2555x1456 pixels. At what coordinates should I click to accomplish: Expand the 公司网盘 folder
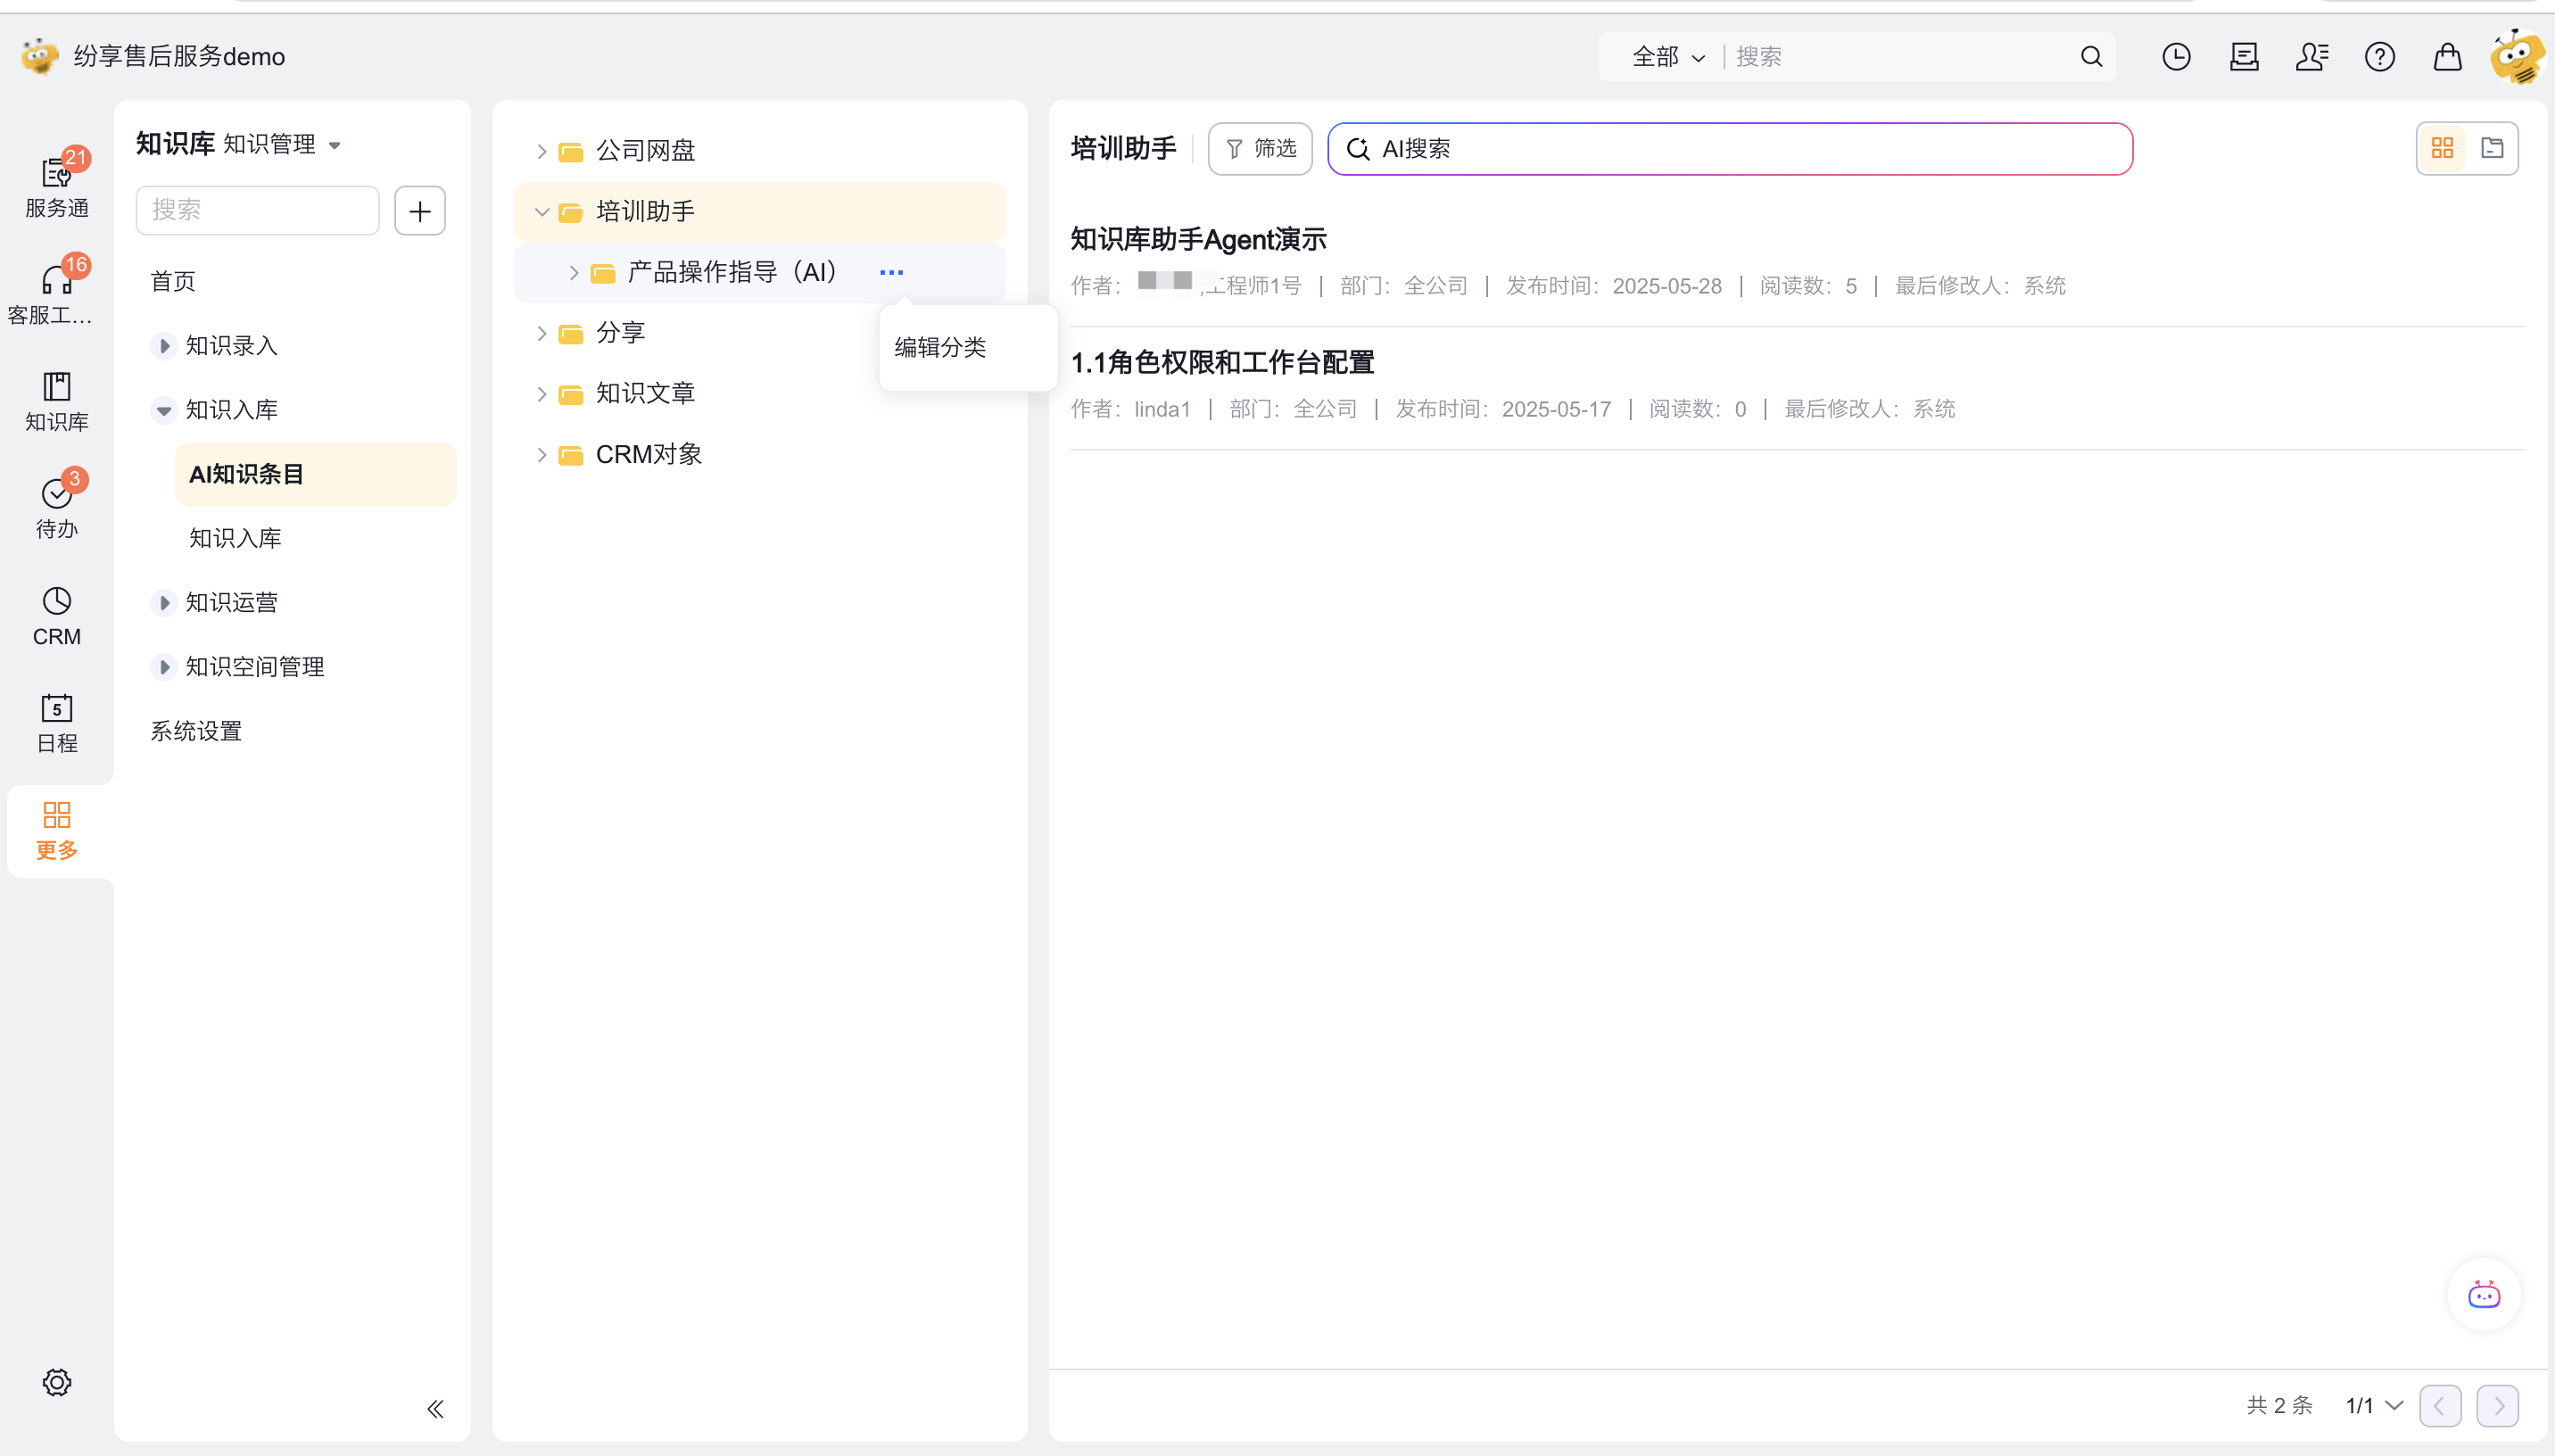click(542, 151)
